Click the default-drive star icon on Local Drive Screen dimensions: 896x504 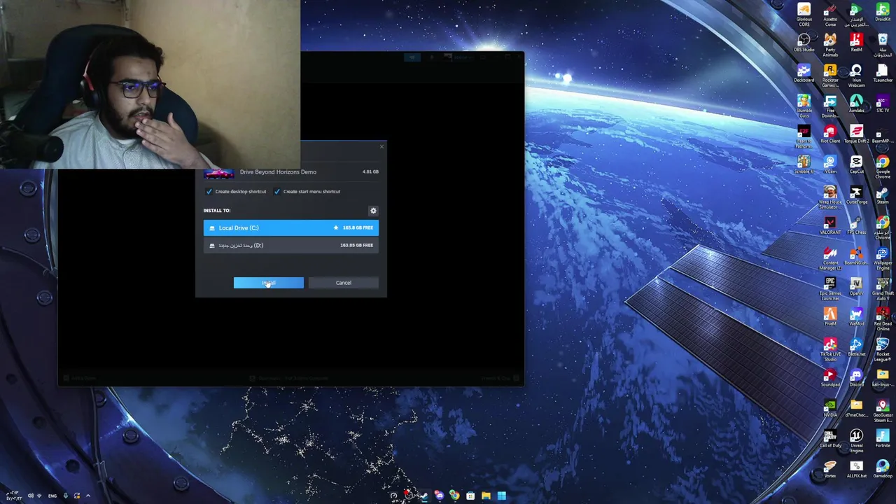[x=335, y=227]
